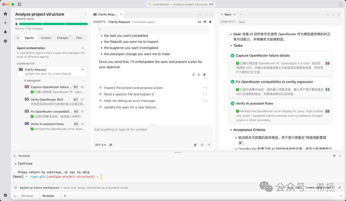Image resolution: width=346 pixels, height=201 pixels.
Task: Attach a file with the paperclip icon
Action: coord(195,145)
